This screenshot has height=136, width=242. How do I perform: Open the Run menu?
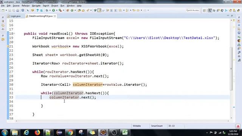pyautogui.click(x=62, y=6)
